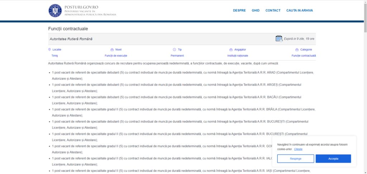Open the Citeste cookie policy link

point(298,149)
